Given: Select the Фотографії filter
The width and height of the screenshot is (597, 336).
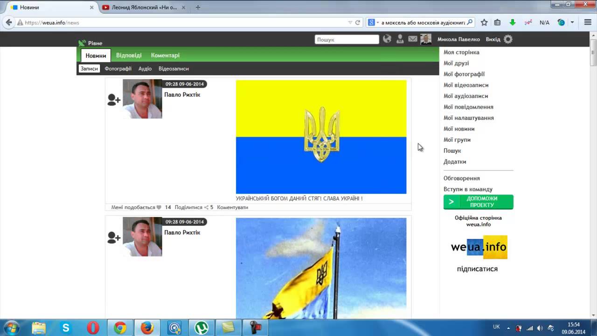Looking at the screenshot, I should tap(118, 69).
